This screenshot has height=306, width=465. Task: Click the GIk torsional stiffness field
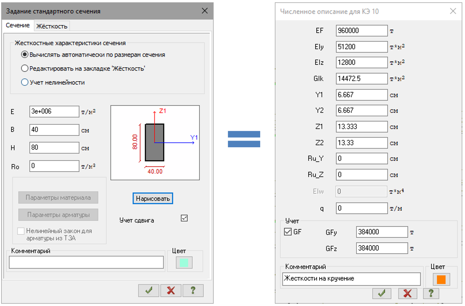(361, 79)
